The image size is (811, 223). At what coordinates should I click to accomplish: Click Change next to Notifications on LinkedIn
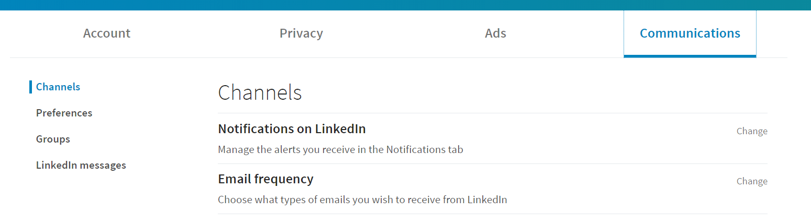coord(752,131)
